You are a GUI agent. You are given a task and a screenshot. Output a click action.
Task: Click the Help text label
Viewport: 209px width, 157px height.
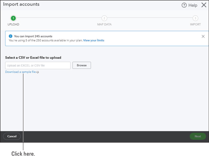[x=193, y=5]
